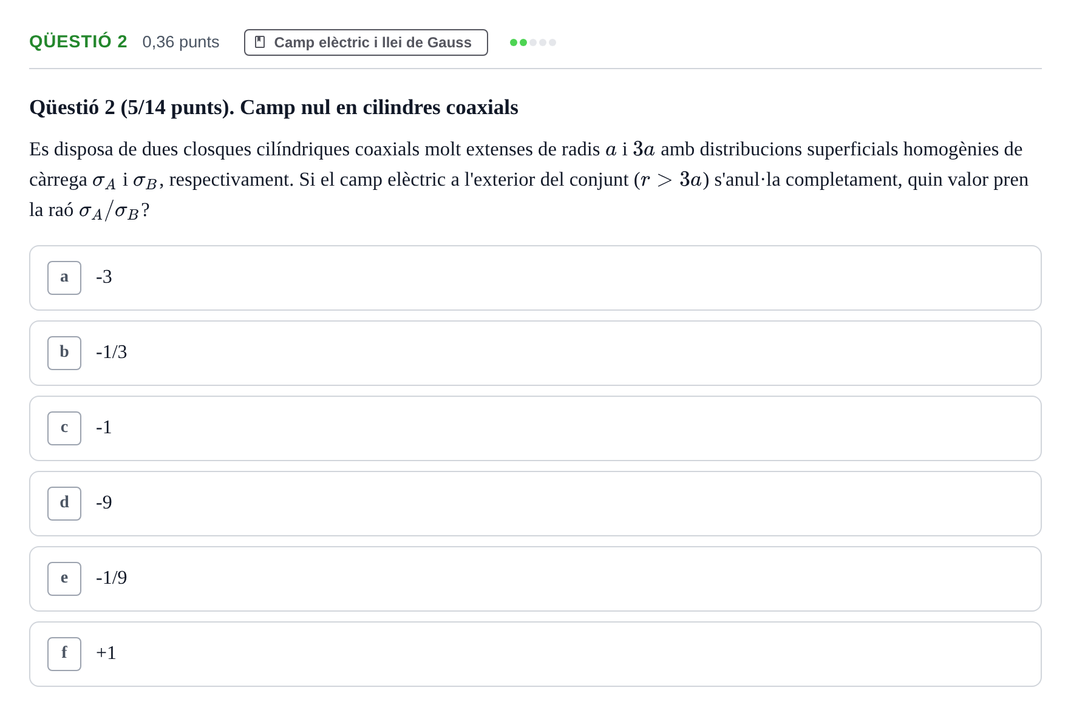The image size is (1071, 716).
Task: Select answer option a (-3)
Action: [535, 278]
